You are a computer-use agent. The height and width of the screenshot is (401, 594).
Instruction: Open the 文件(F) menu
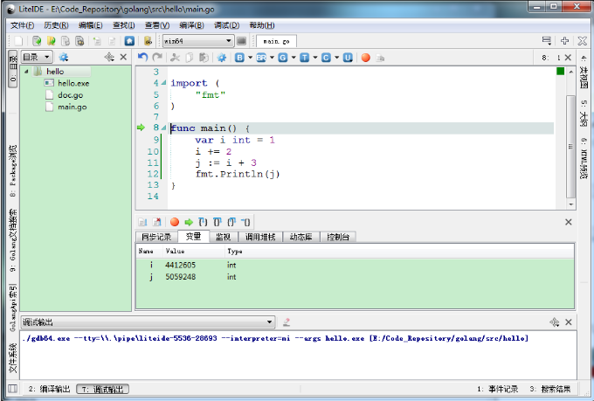pos(23,25)
